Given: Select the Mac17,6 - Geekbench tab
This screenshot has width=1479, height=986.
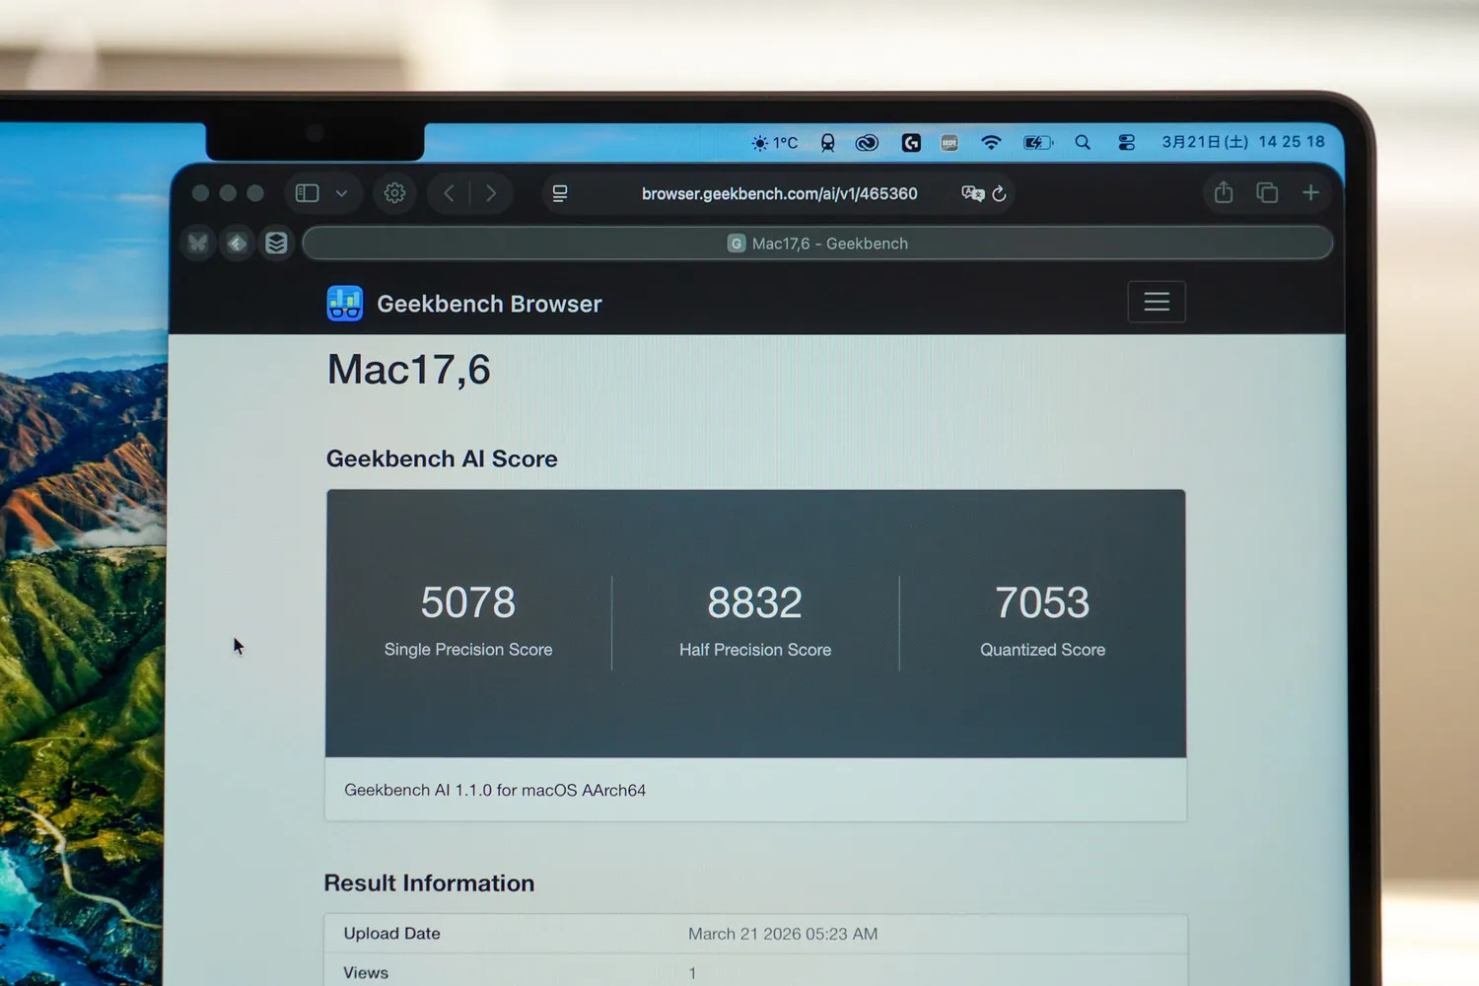Looking at the screenshot, I should (x=817, y=244).
